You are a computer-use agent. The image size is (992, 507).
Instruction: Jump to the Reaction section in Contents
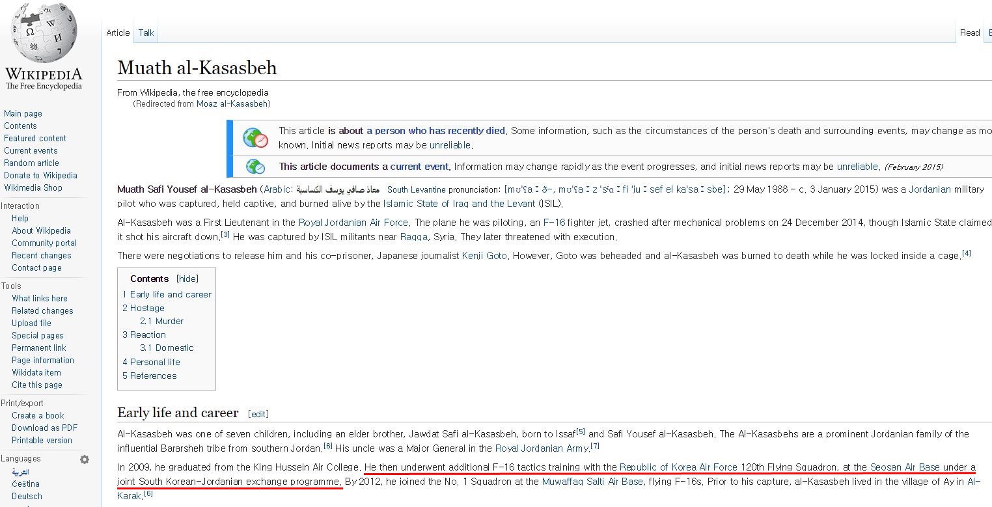coord(144,335)
